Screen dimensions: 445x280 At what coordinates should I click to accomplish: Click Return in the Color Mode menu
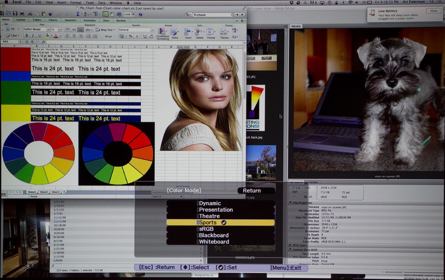point(252,191)
